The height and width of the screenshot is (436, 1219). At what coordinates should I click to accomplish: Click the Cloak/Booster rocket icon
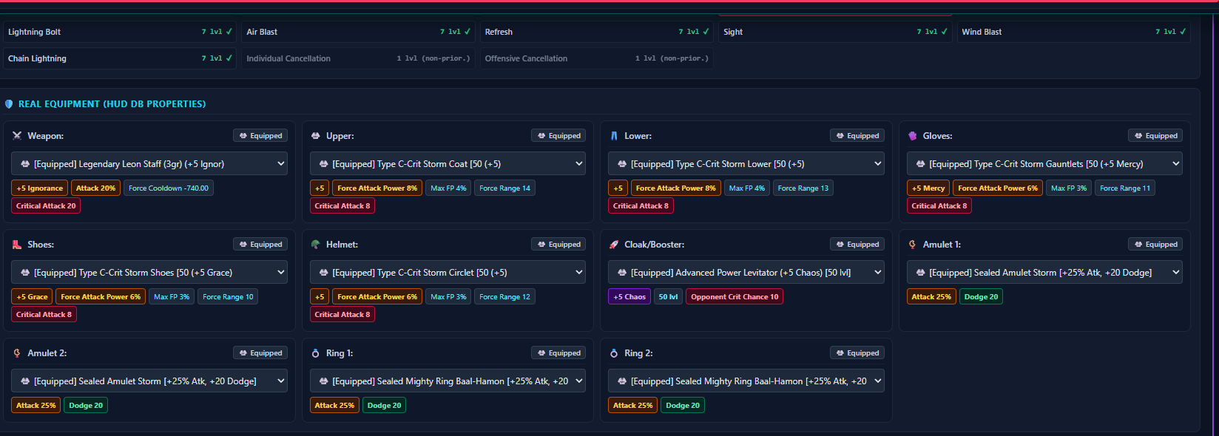[x=614, y=245]
